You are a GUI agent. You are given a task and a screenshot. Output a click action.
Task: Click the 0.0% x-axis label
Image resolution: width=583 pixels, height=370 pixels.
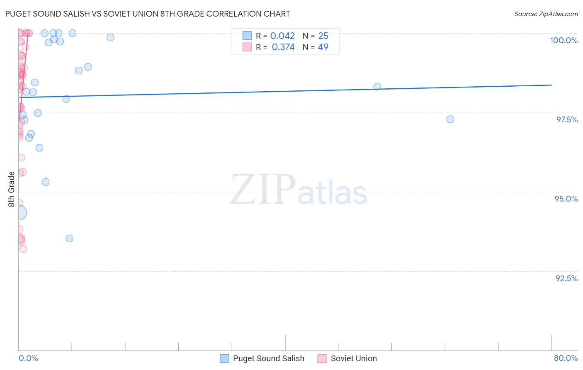pos(28,358)
